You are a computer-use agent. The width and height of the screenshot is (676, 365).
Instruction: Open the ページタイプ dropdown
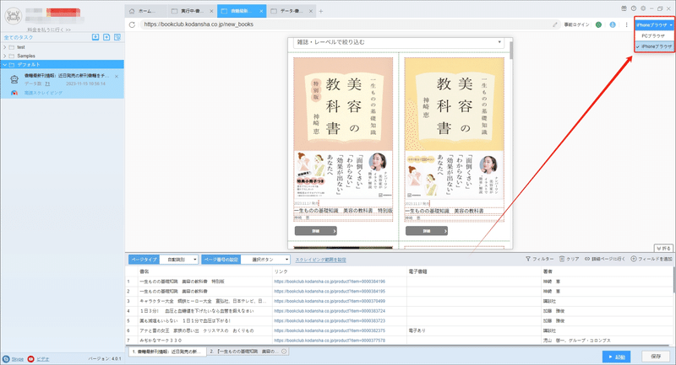[178, 260]
